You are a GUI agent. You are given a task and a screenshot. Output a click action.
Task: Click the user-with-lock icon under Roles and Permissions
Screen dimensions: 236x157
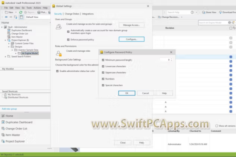tap(59, 54)
